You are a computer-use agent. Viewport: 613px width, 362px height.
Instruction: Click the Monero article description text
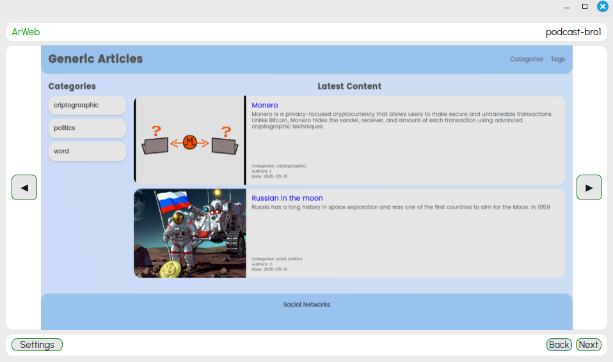point(402,120)
